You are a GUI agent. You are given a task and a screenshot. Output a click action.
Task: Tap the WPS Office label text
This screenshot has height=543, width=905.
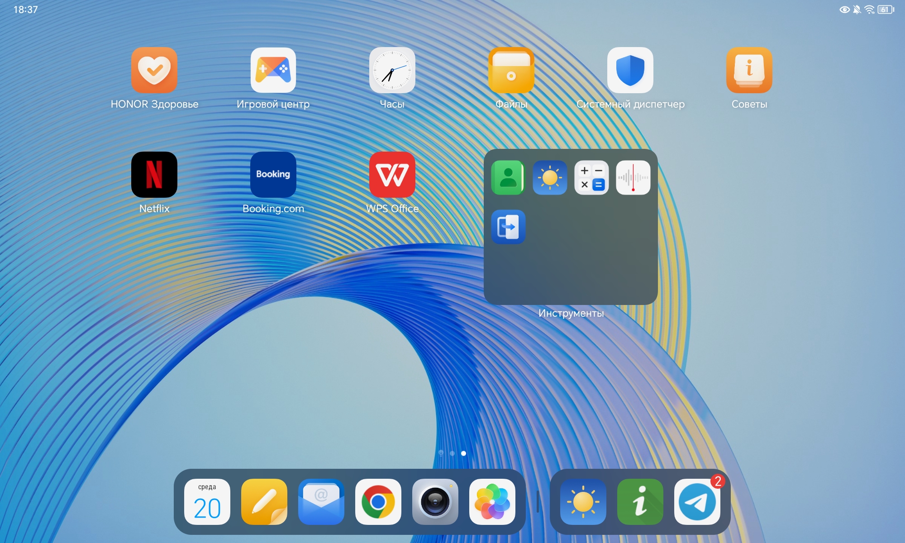coord(392,209)
